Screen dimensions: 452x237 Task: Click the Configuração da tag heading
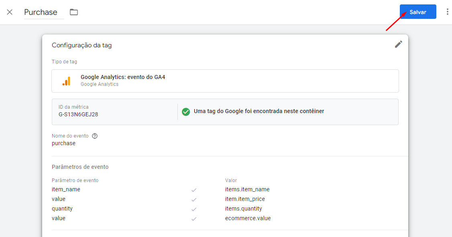[x=81, y=45]
